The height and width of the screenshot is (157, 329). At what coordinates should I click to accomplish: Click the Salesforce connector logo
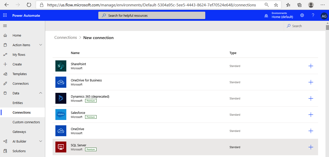pyautogui.click(x=61, y=115)
